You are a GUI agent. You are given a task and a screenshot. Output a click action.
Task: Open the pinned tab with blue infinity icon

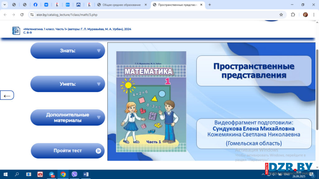(68, 5)
